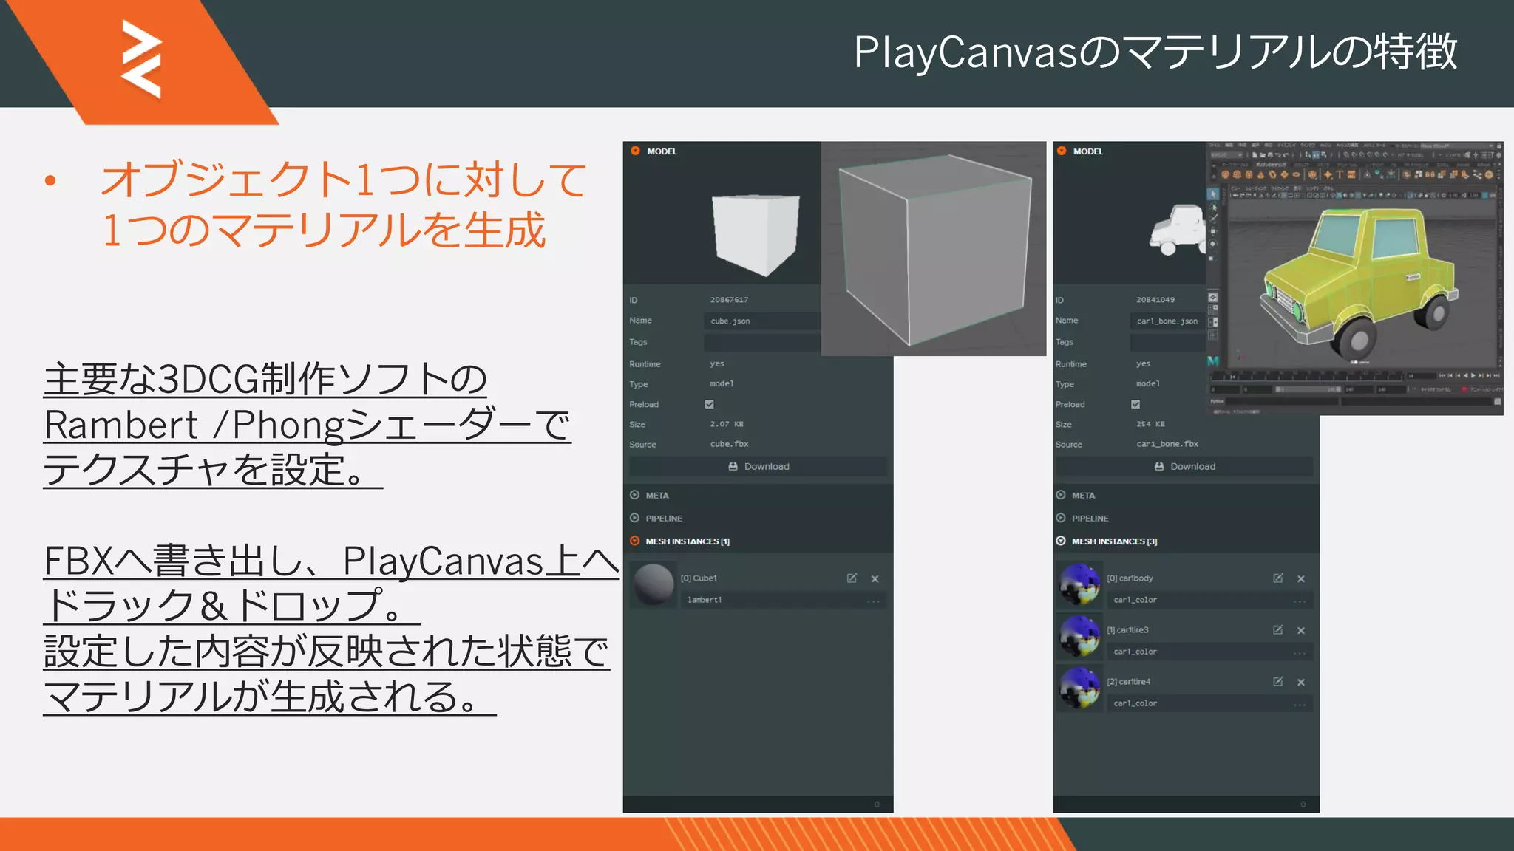1514x851 pixels.
Task: Click the polygon type T shelf icon
Action: (1340, 174)
